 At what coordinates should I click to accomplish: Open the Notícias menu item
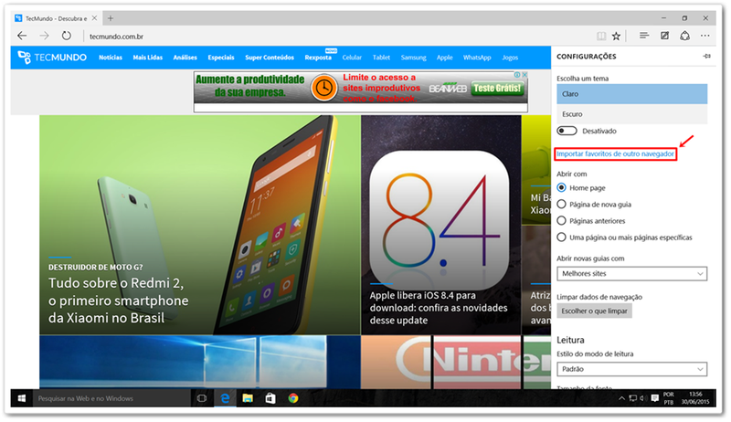111,58
